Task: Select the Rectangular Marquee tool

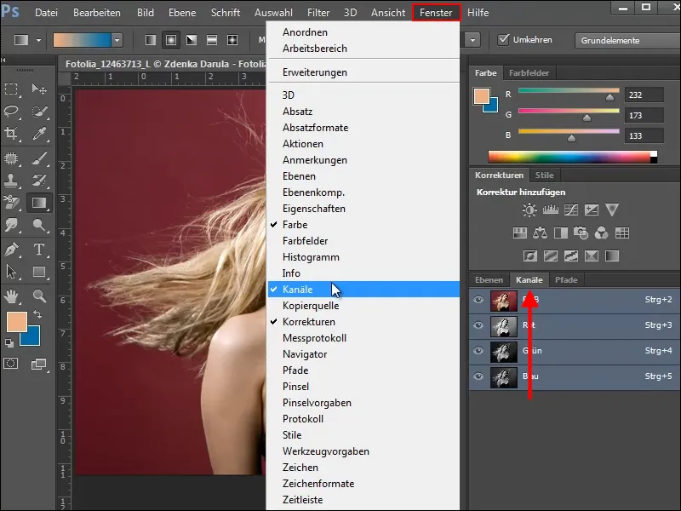Action: tap(11, 89)
